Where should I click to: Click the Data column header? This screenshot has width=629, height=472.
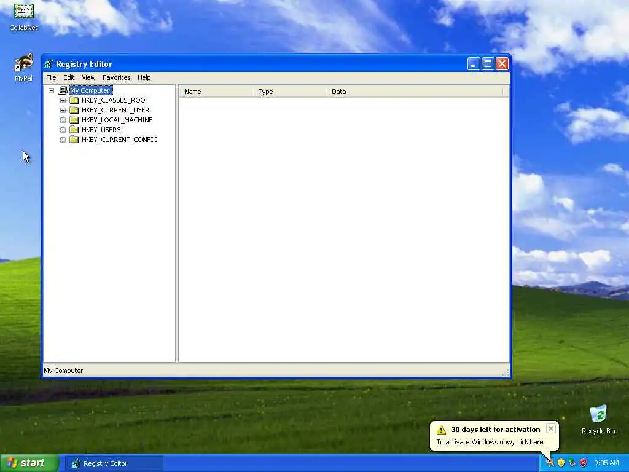(x=414, y=92)
